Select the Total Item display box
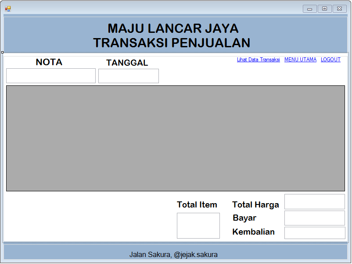Image resolution: width=352 pixels, height=264 pixels. (198, 225)
